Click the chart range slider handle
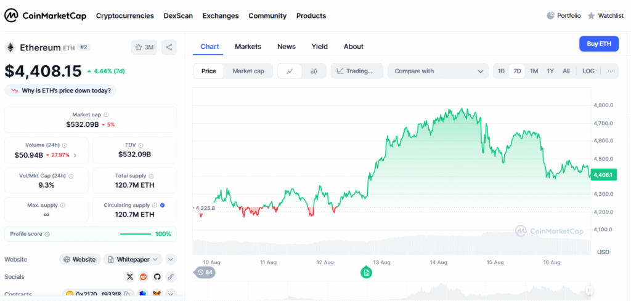Viewport: 631px width, 301px height. 589,290
